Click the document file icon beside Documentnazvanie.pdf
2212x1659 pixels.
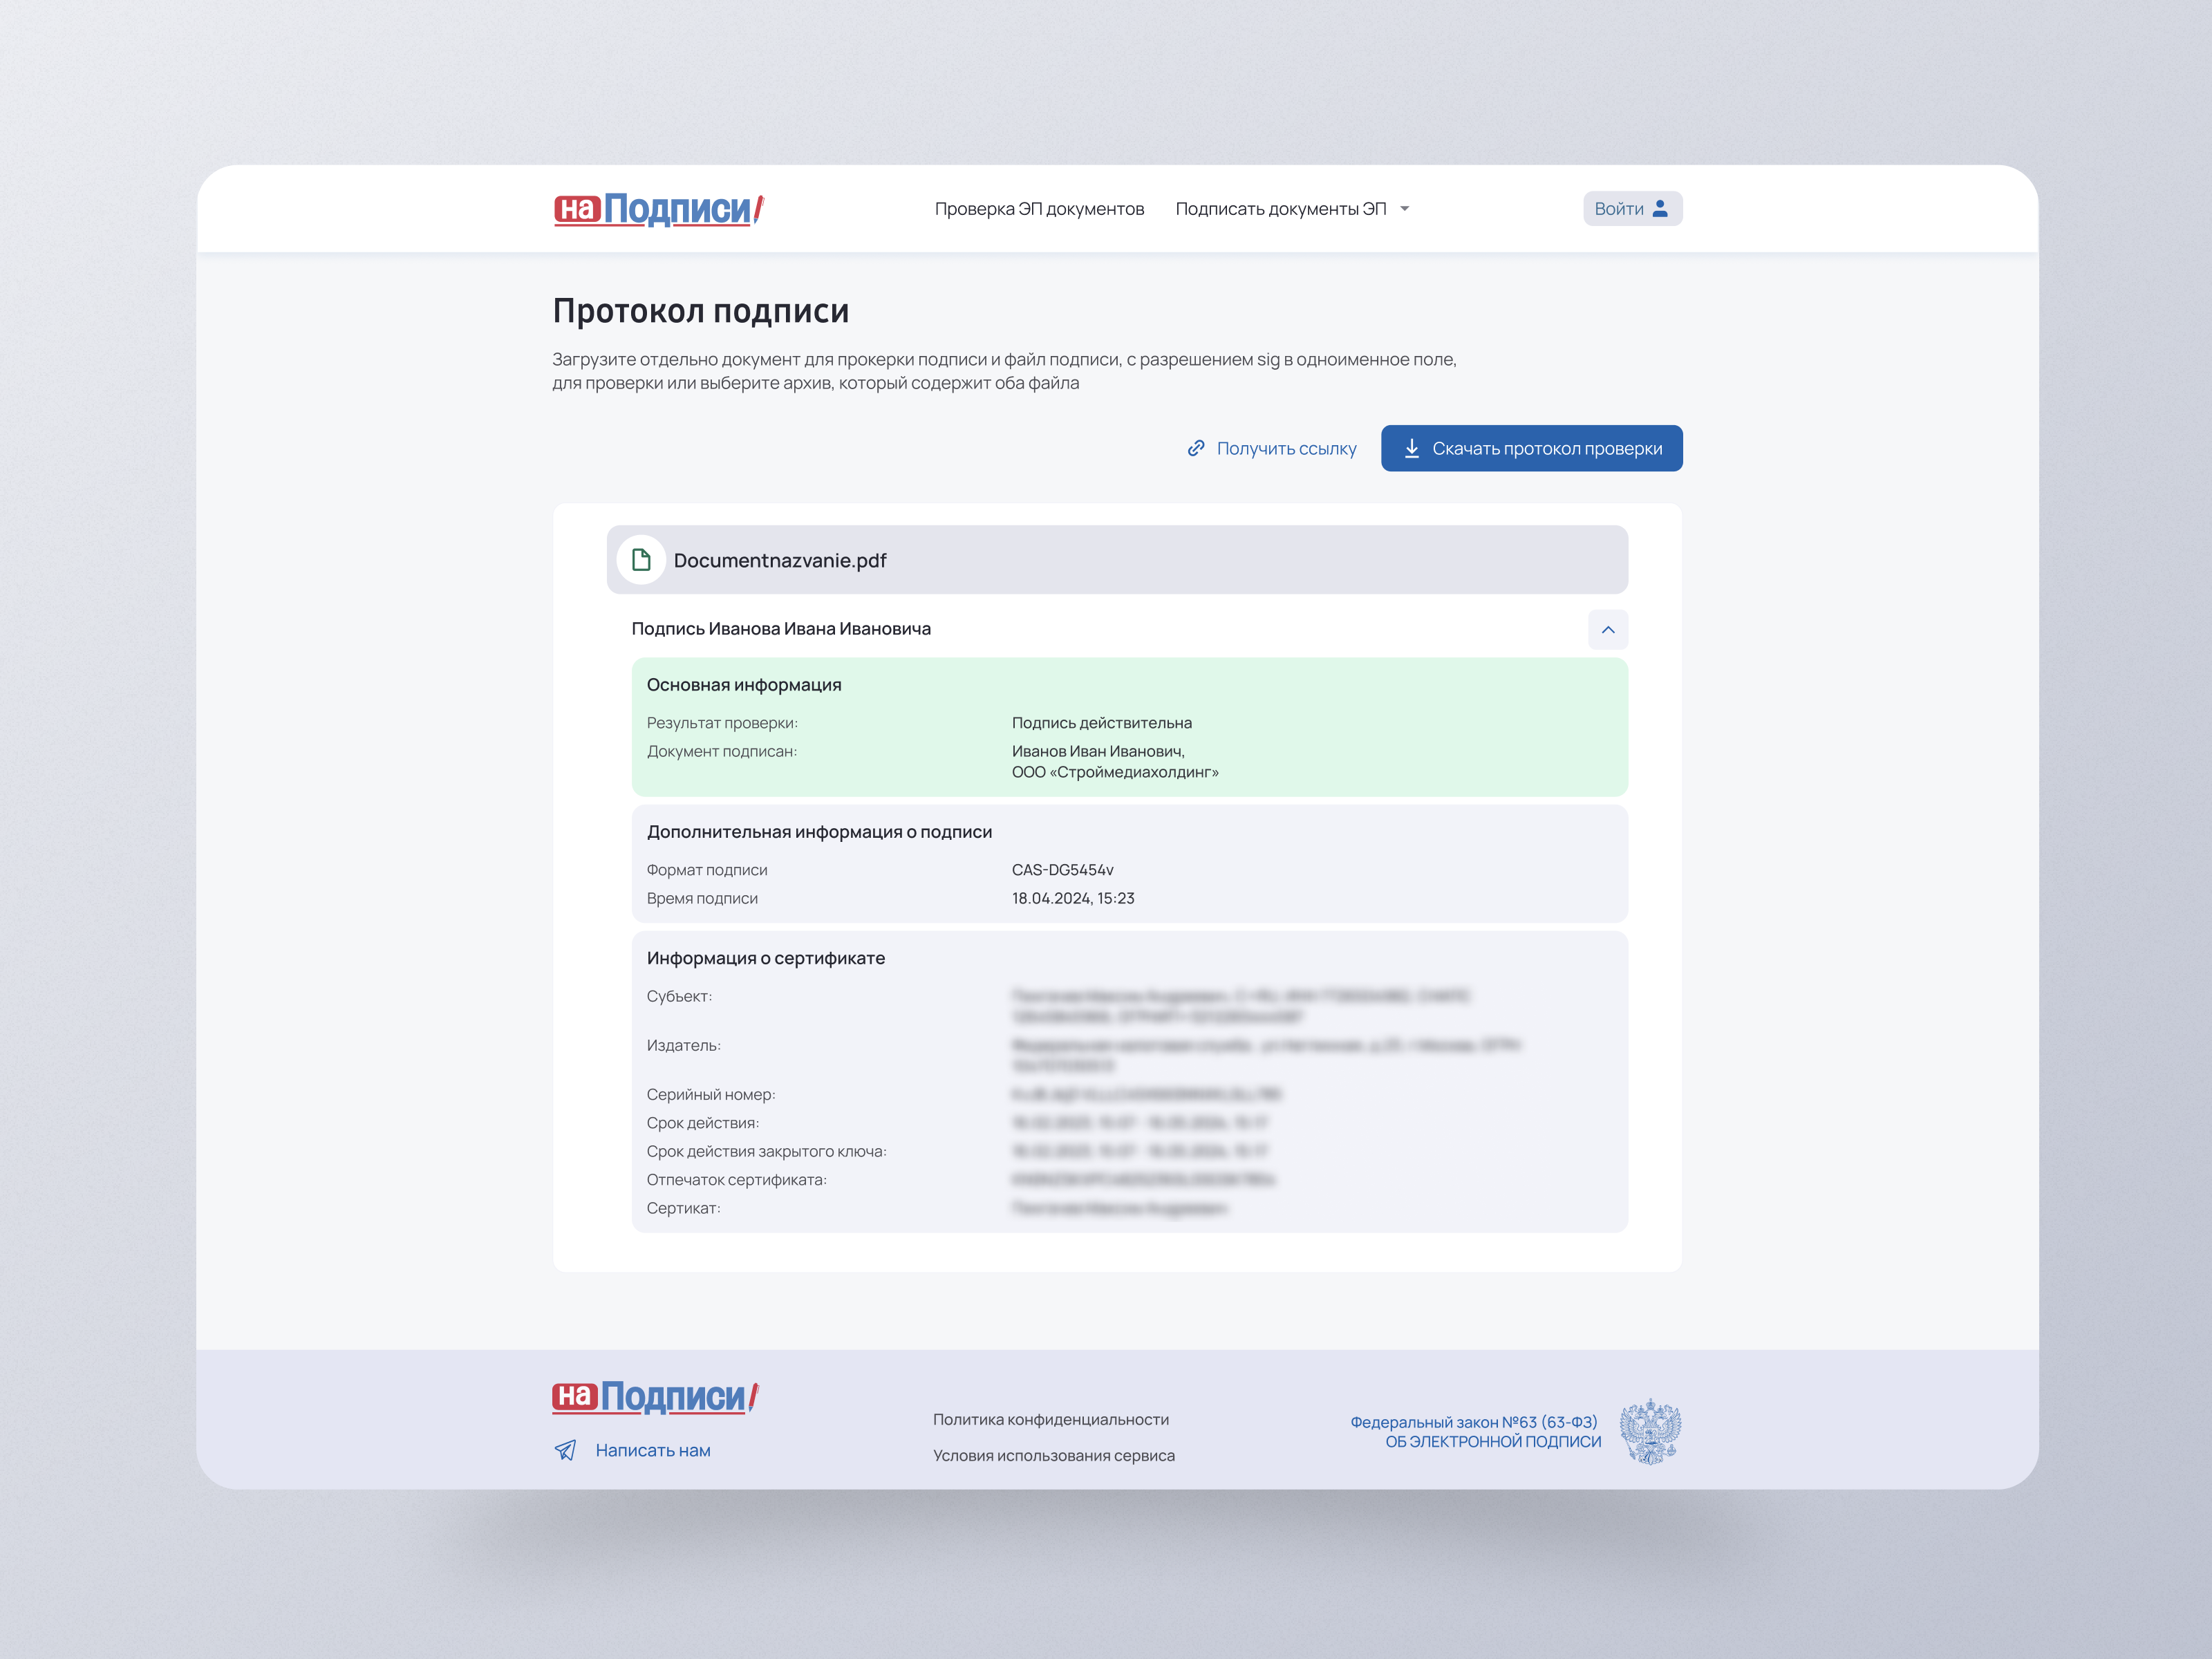point(641,560)
